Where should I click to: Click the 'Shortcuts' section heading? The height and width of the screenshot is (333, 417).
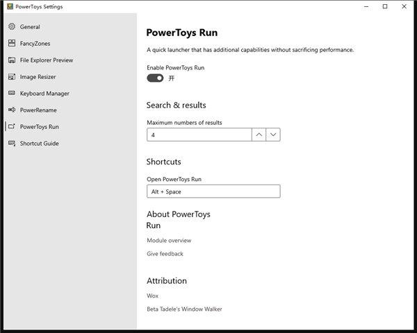coord(163,162)
